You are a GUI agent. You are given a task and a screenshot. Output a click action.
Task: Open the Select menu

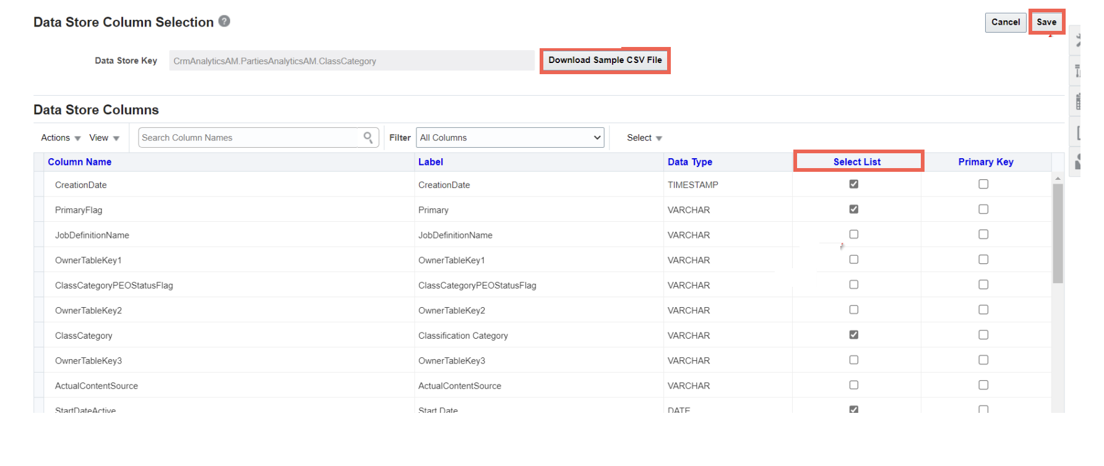coord(644,138)
